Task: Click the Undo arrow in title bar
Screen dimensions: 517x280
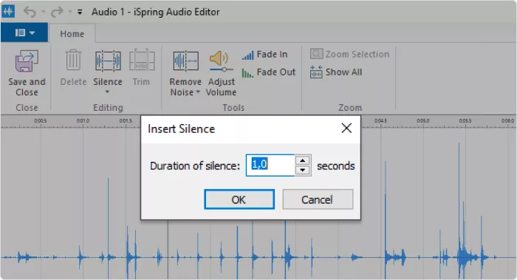Action: (x=30, y=13)
